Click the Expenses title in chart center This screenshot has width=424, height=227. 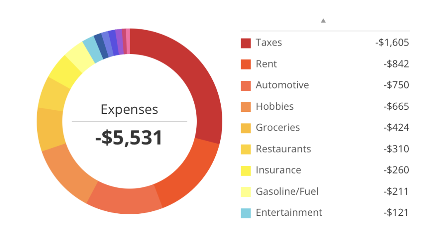click(x=129, y=109)
